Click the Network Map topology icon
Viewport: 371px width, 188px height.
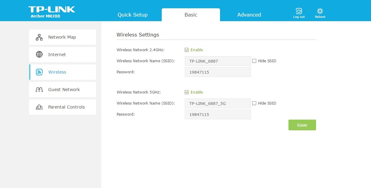pyautogui.click(x=39, y=37)
